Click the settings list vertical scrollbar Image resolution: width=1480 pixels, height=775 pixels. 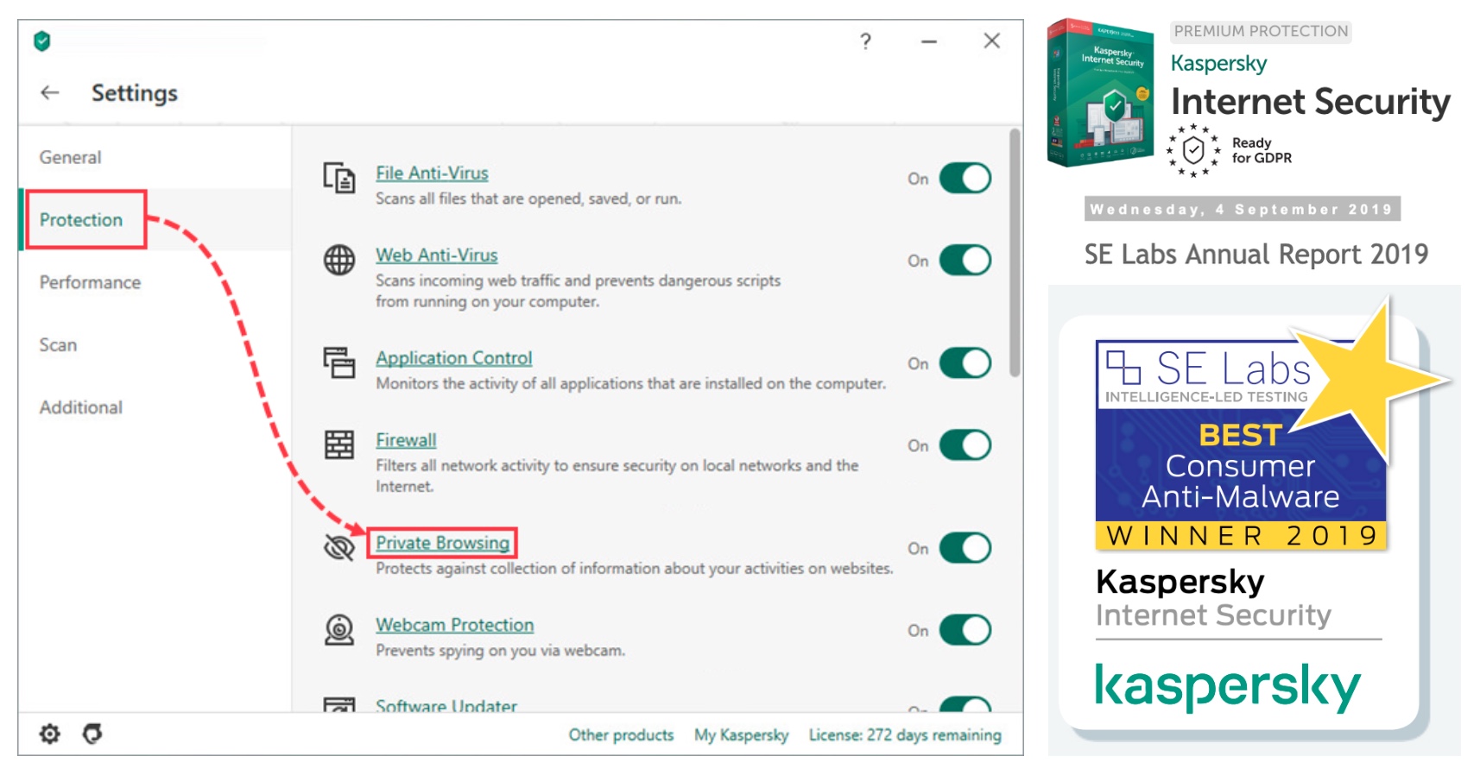click(x=1015, y=252)
